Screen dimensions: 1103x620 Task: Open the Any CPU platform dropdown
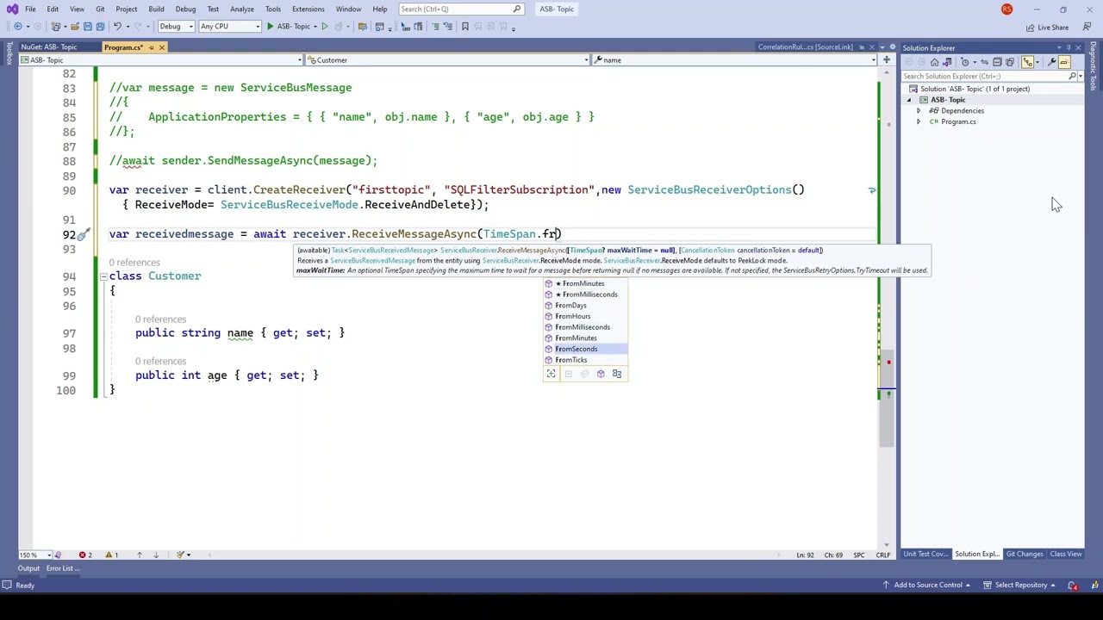229,27
